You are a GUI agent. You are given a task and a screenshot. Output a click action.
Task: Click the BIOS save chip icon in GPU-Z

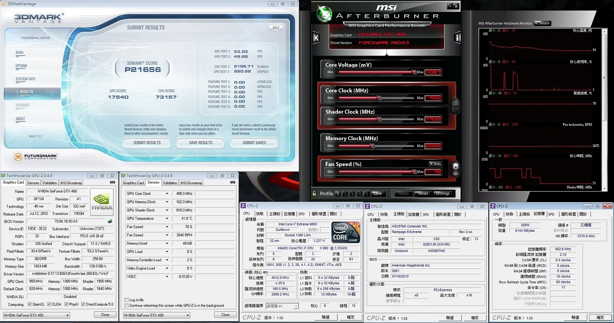pos(110,221)
